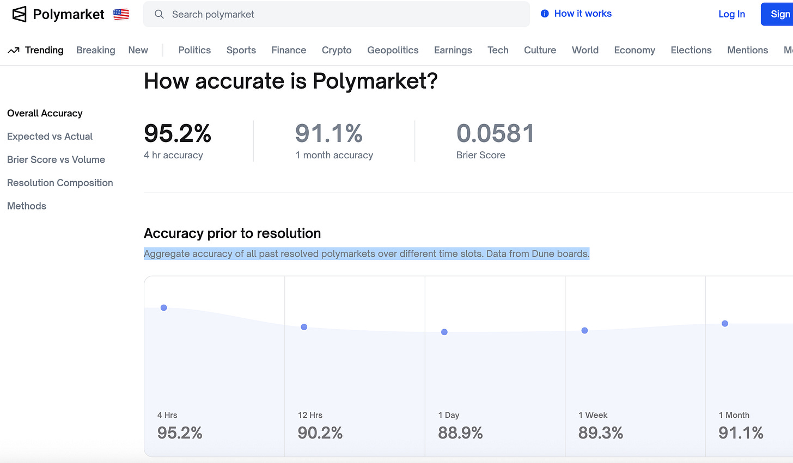Select the 4 hr accuracy stat
The height and width of the screenshot is (463, 793).
coord(178,141)
